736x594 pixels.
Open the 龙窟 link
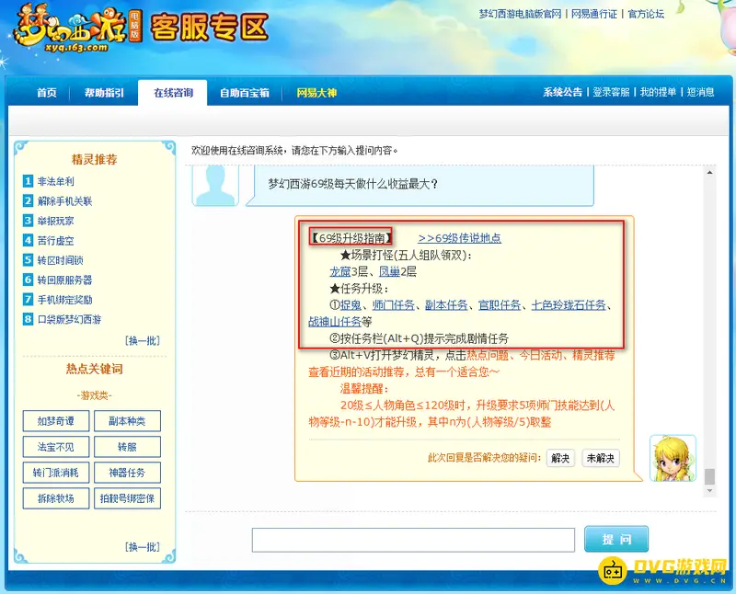pyautogui.click(x=340, y=271)
